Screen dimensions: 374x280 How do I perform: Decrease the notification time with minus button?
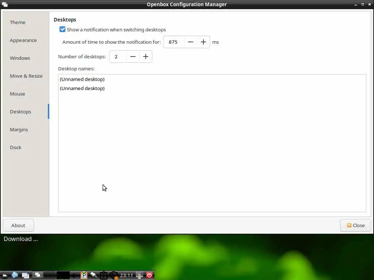pyautogui.click(x=190, y=42)
